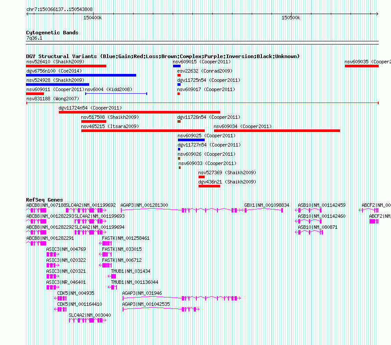391x345 pixels.
Task: Open the FASTK|NM_006712 transcript label
Action: click(122, 260)
